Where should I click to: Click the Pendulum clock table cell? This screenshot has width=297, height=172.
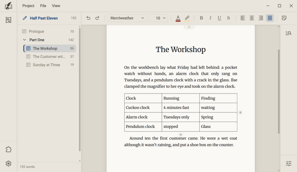(x=143, y=126)
